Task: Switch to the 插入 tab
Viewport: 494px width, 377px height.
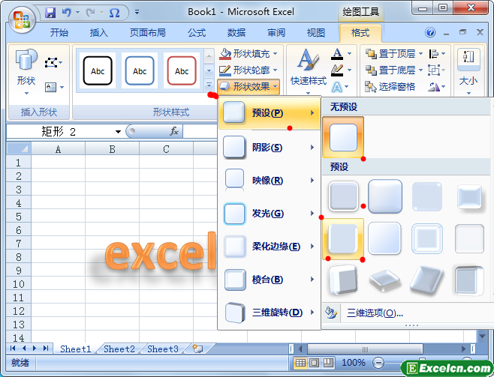Action: click(99, 32)
